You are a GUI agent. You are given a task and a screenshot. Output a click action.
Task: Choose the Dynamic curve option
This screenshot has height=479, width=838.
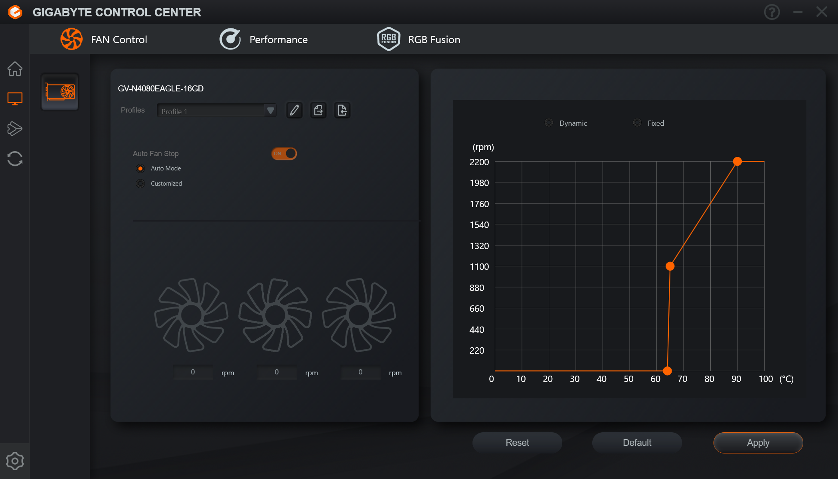coord(549,123)
